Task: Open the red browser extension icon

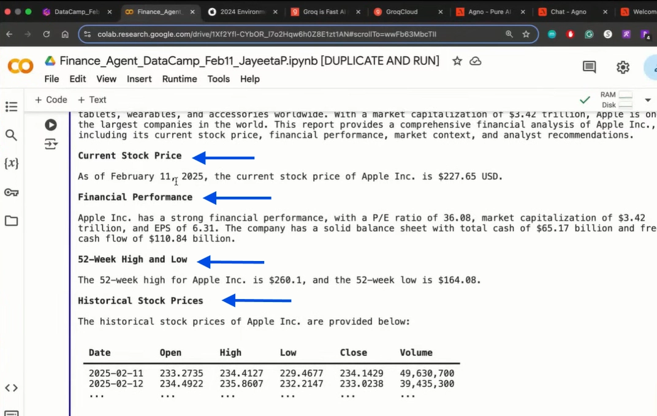Action: 570,34
